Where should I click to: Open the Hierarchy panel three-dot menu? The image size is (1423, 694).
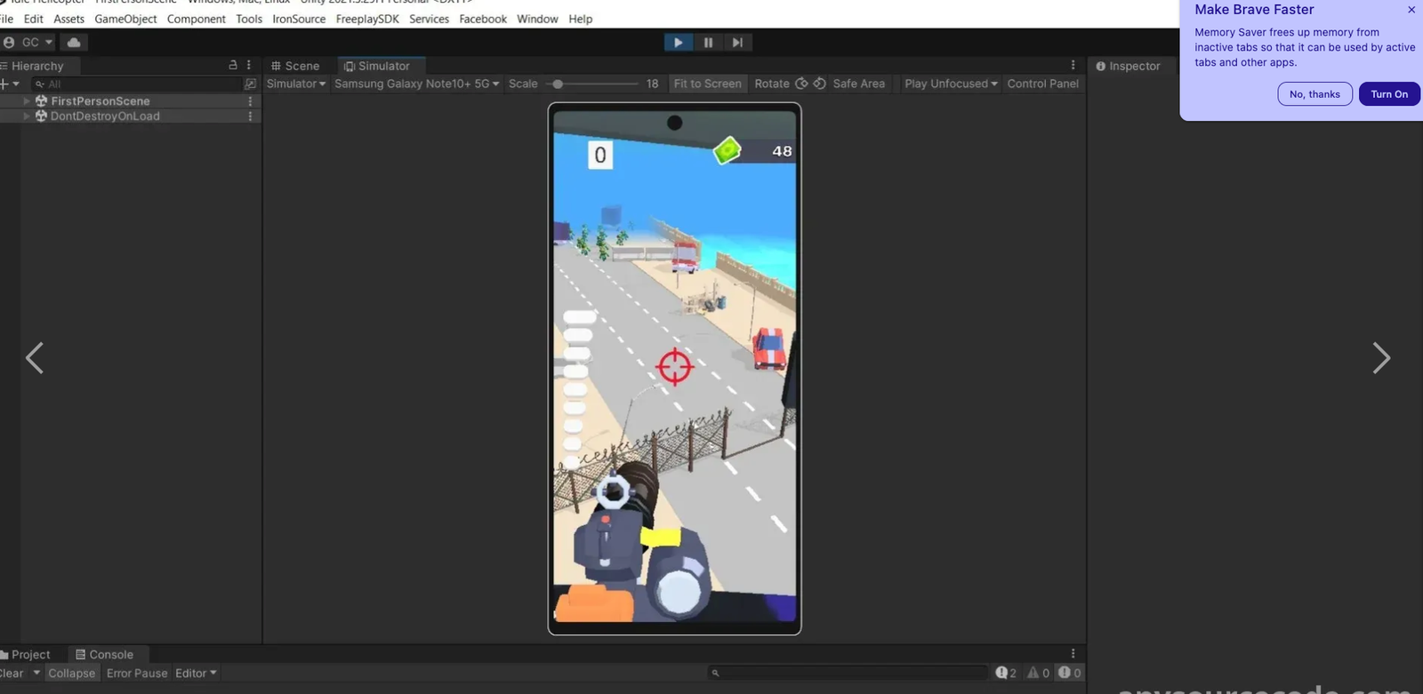pos(249,65)
